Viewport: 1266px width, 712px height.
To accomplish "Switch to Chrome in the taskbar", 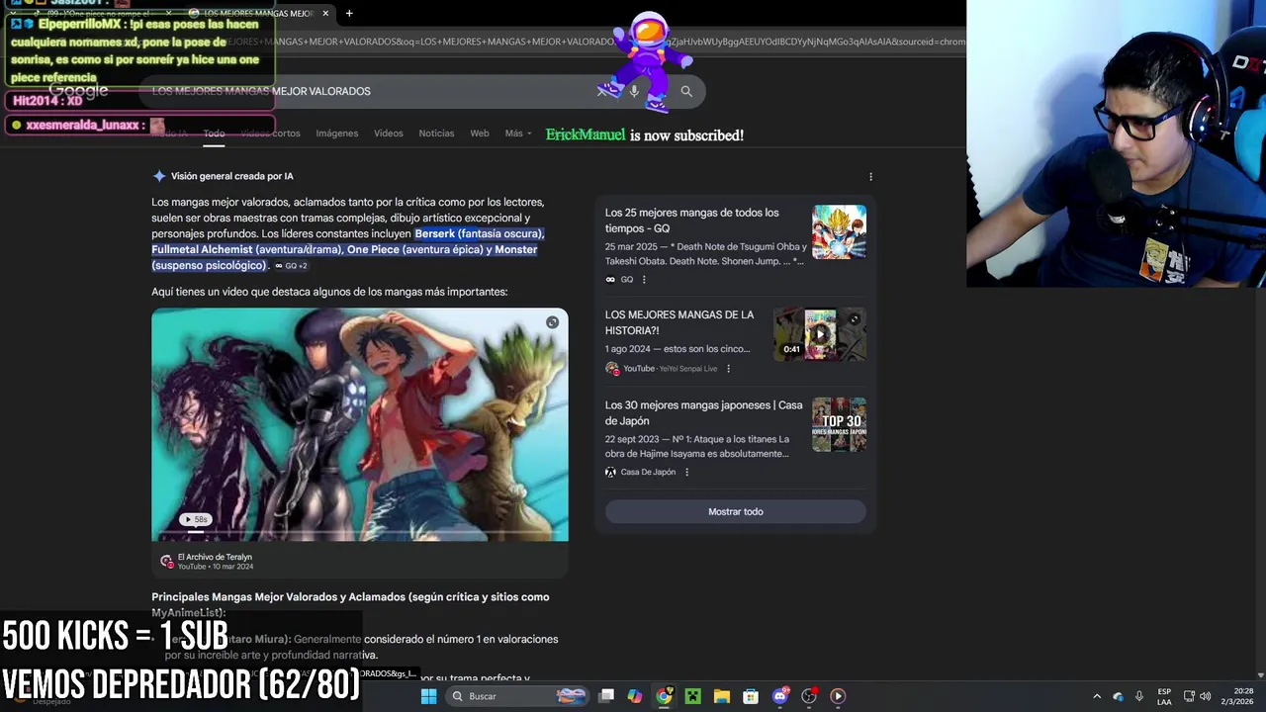I will 664,696.
